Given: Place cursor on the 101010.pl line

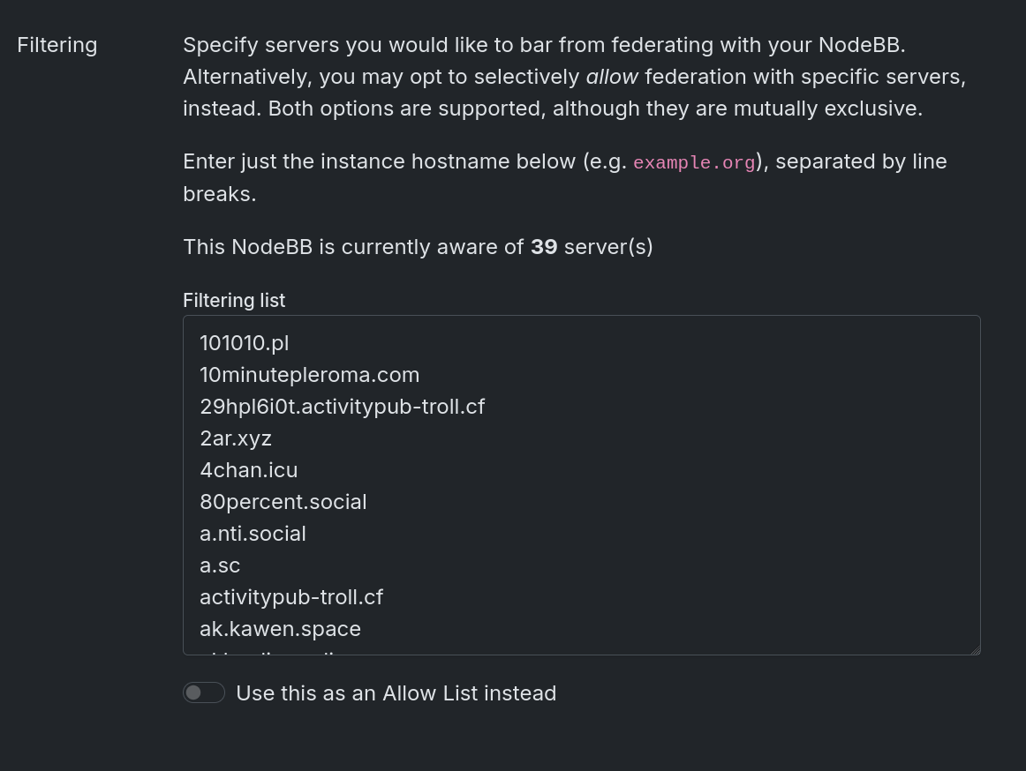Looking at the screenshot, I should (x=245, y=343).
